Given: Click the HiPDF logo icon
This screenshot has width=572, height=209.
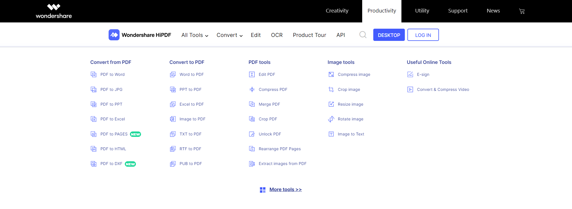Looking at the screenshot, I should pyautogui.click(x=114, y=35).
